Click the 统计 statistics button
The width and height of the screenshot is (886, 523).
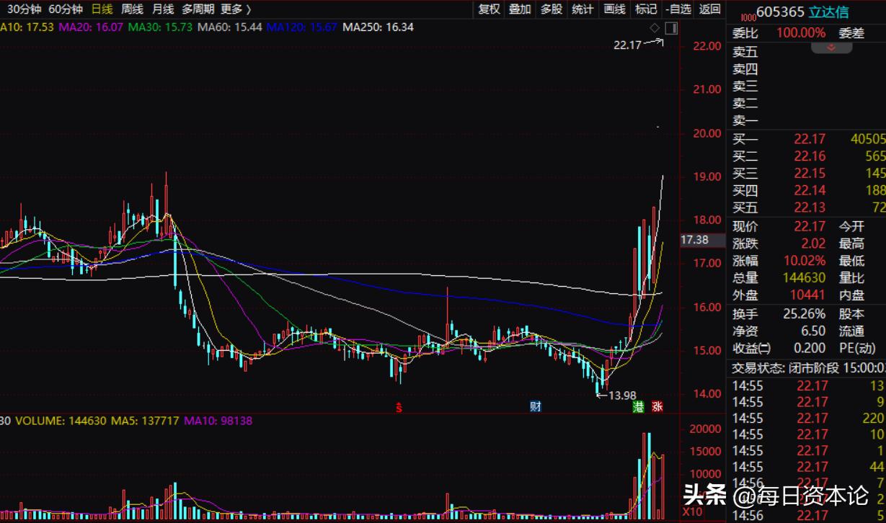(x=582, y=9)
